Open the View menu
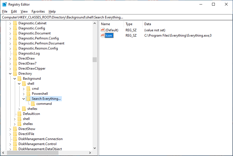 click(x=24, y=11)
